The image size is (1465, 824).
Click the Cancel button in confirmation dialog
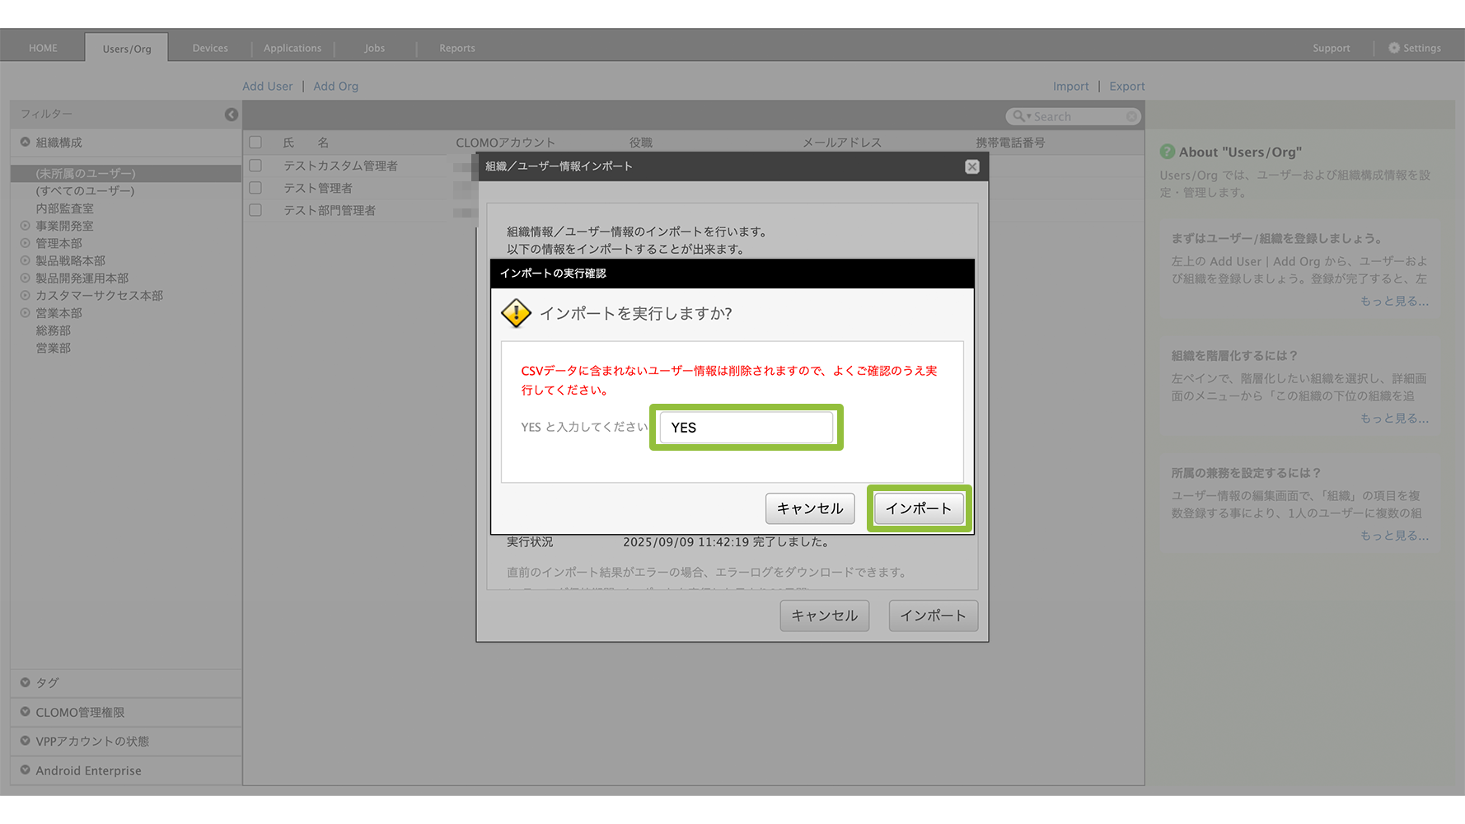click(809, 508)
